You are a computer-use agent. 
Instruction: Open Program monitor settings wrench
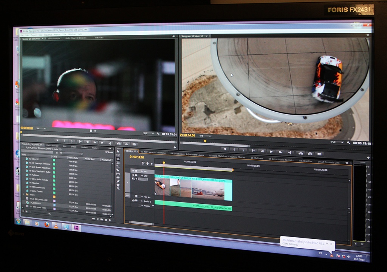[348, 143]
